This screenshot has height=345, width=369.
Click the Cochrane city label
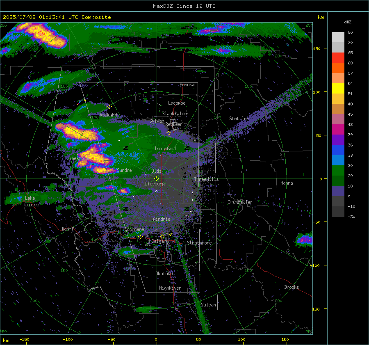point(134,229)
